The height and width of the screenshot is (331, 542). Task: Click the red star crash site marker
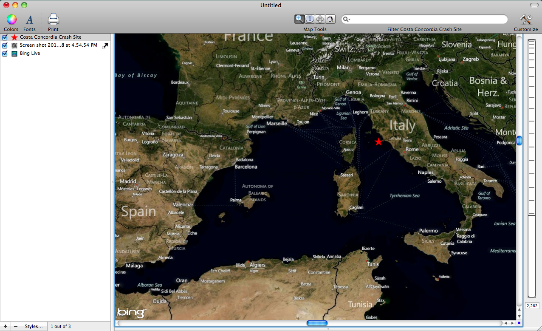[378, 142]
